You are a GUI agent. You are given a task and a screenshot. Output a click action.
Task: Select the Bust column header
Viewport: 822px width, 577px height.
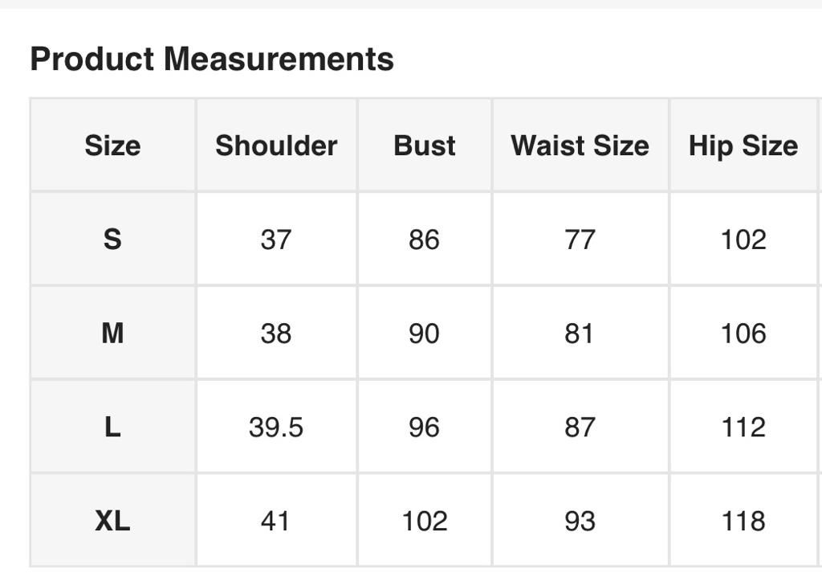click(x=425, y=145)
